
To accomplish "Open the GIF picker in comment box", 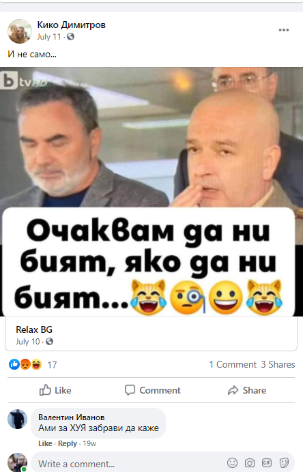I will (x=267, y=462).
